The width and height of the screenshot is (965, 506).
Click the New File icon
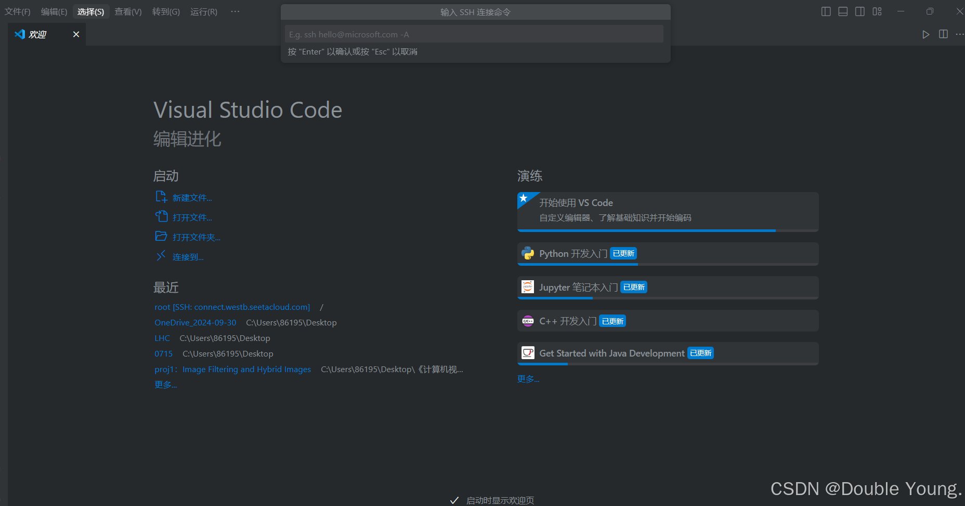pos(161,197)
